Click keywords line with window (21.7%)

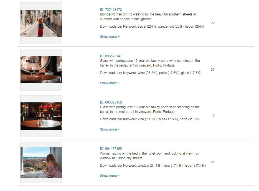(x=153, y=166)
